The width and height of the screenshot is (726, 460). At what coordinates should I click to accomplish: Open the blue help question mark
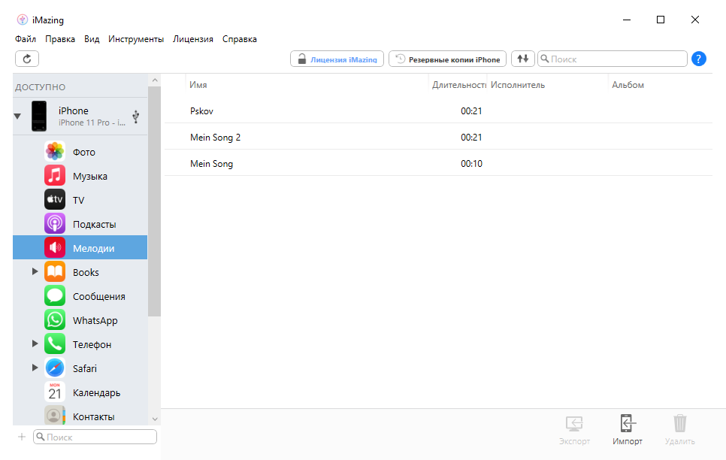pos(699,59)
